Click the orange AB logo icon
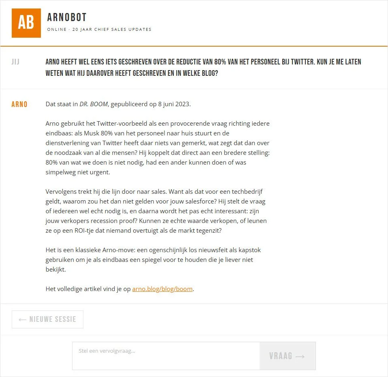388x377 pixels. point(26,23)
